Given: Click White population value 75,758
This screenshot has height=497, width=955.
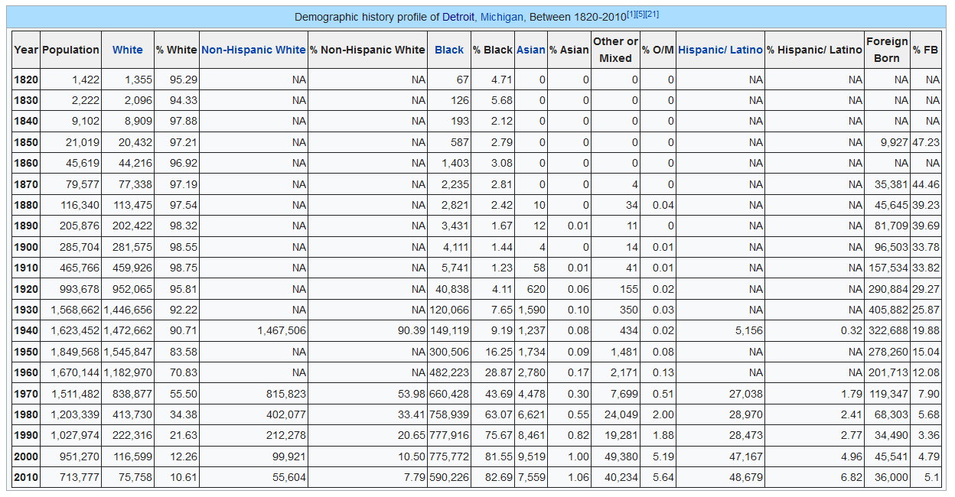Looking at the screenshot, I should [x=135, y=477].
